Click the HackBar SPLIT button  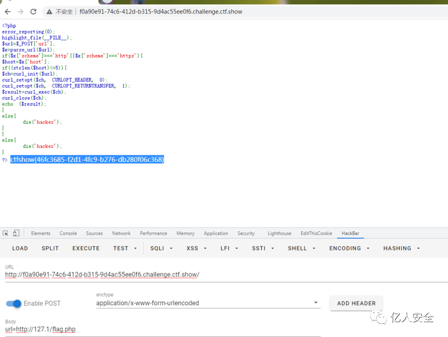point(50,248)
